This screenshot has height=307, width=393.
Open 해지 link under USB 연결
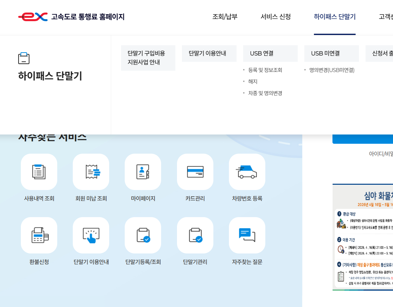tap(253, 82)
